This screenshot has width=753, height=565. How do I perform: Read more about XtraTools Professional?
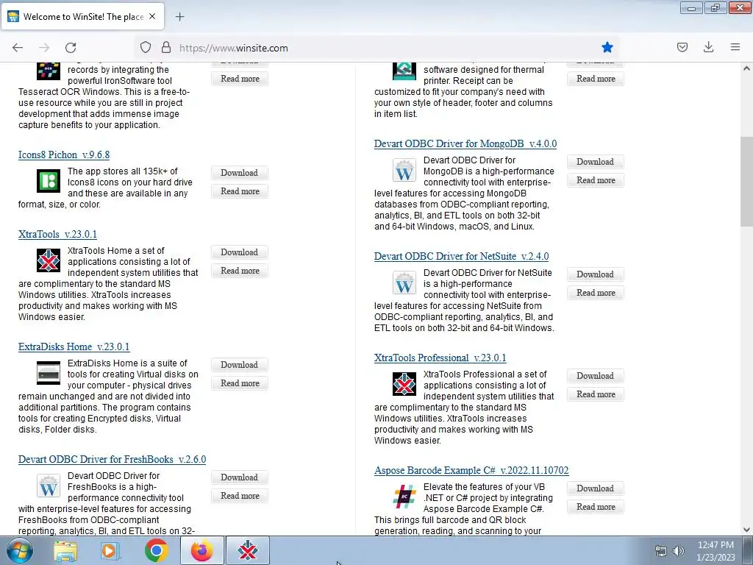pyautogui.click(x=596, y=394)
